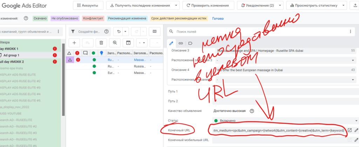Select RUSE YOUTUBE campaign
The width and height of the screenshot is (359, 147).
coord(11,113)
